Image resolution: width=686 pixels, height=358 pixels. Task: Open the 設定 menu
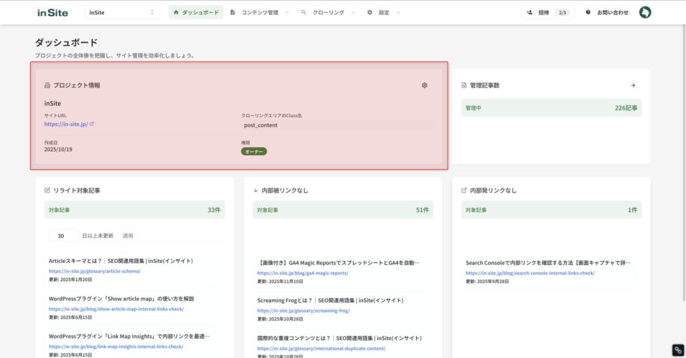tap(384, 12)
